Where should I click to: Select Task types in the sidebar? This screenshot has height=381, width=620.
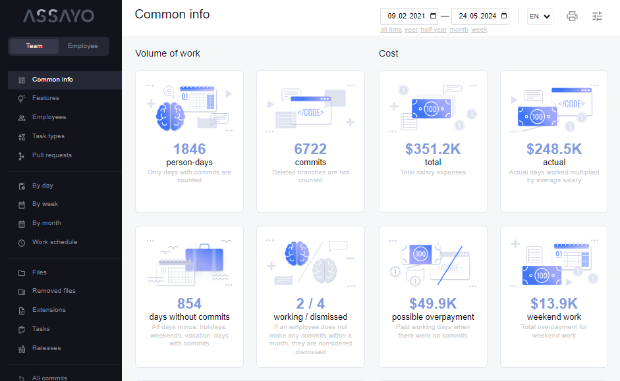48,136
